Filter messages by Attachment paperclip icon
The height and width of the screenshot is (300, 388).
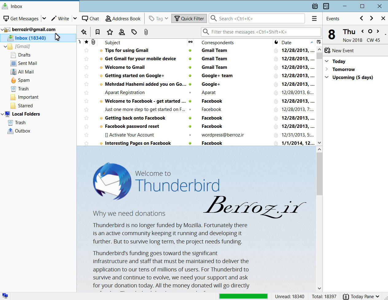click(x=146, y=32)
